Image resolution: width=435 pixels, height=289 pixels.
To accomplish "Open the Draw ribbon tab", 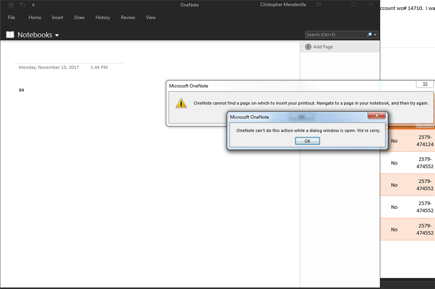I will click(79, 17).
